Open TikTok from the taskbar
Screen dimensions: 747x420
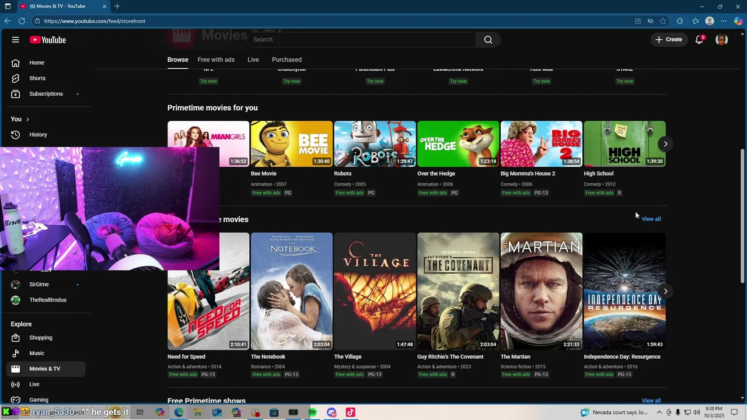350,412
